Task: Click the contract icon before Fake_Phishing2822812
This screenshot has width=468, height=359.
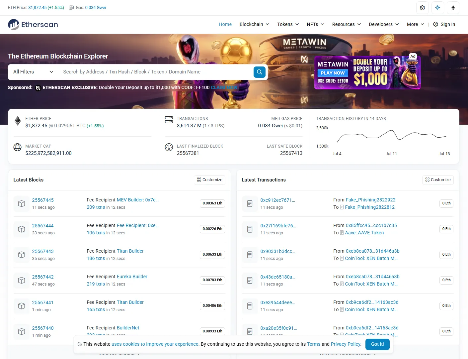Action: pyautogui.click(x=342, y=207)
